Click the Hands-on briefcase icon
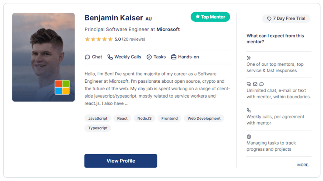 pos(174,57)
